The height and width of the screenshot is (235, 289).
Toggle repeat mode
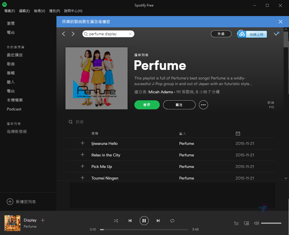172,221
